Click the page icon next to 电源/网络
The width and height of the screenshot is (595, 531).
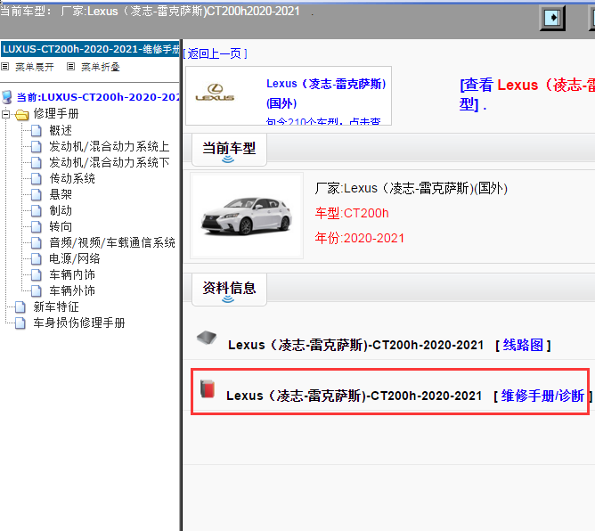click(36, 259)
